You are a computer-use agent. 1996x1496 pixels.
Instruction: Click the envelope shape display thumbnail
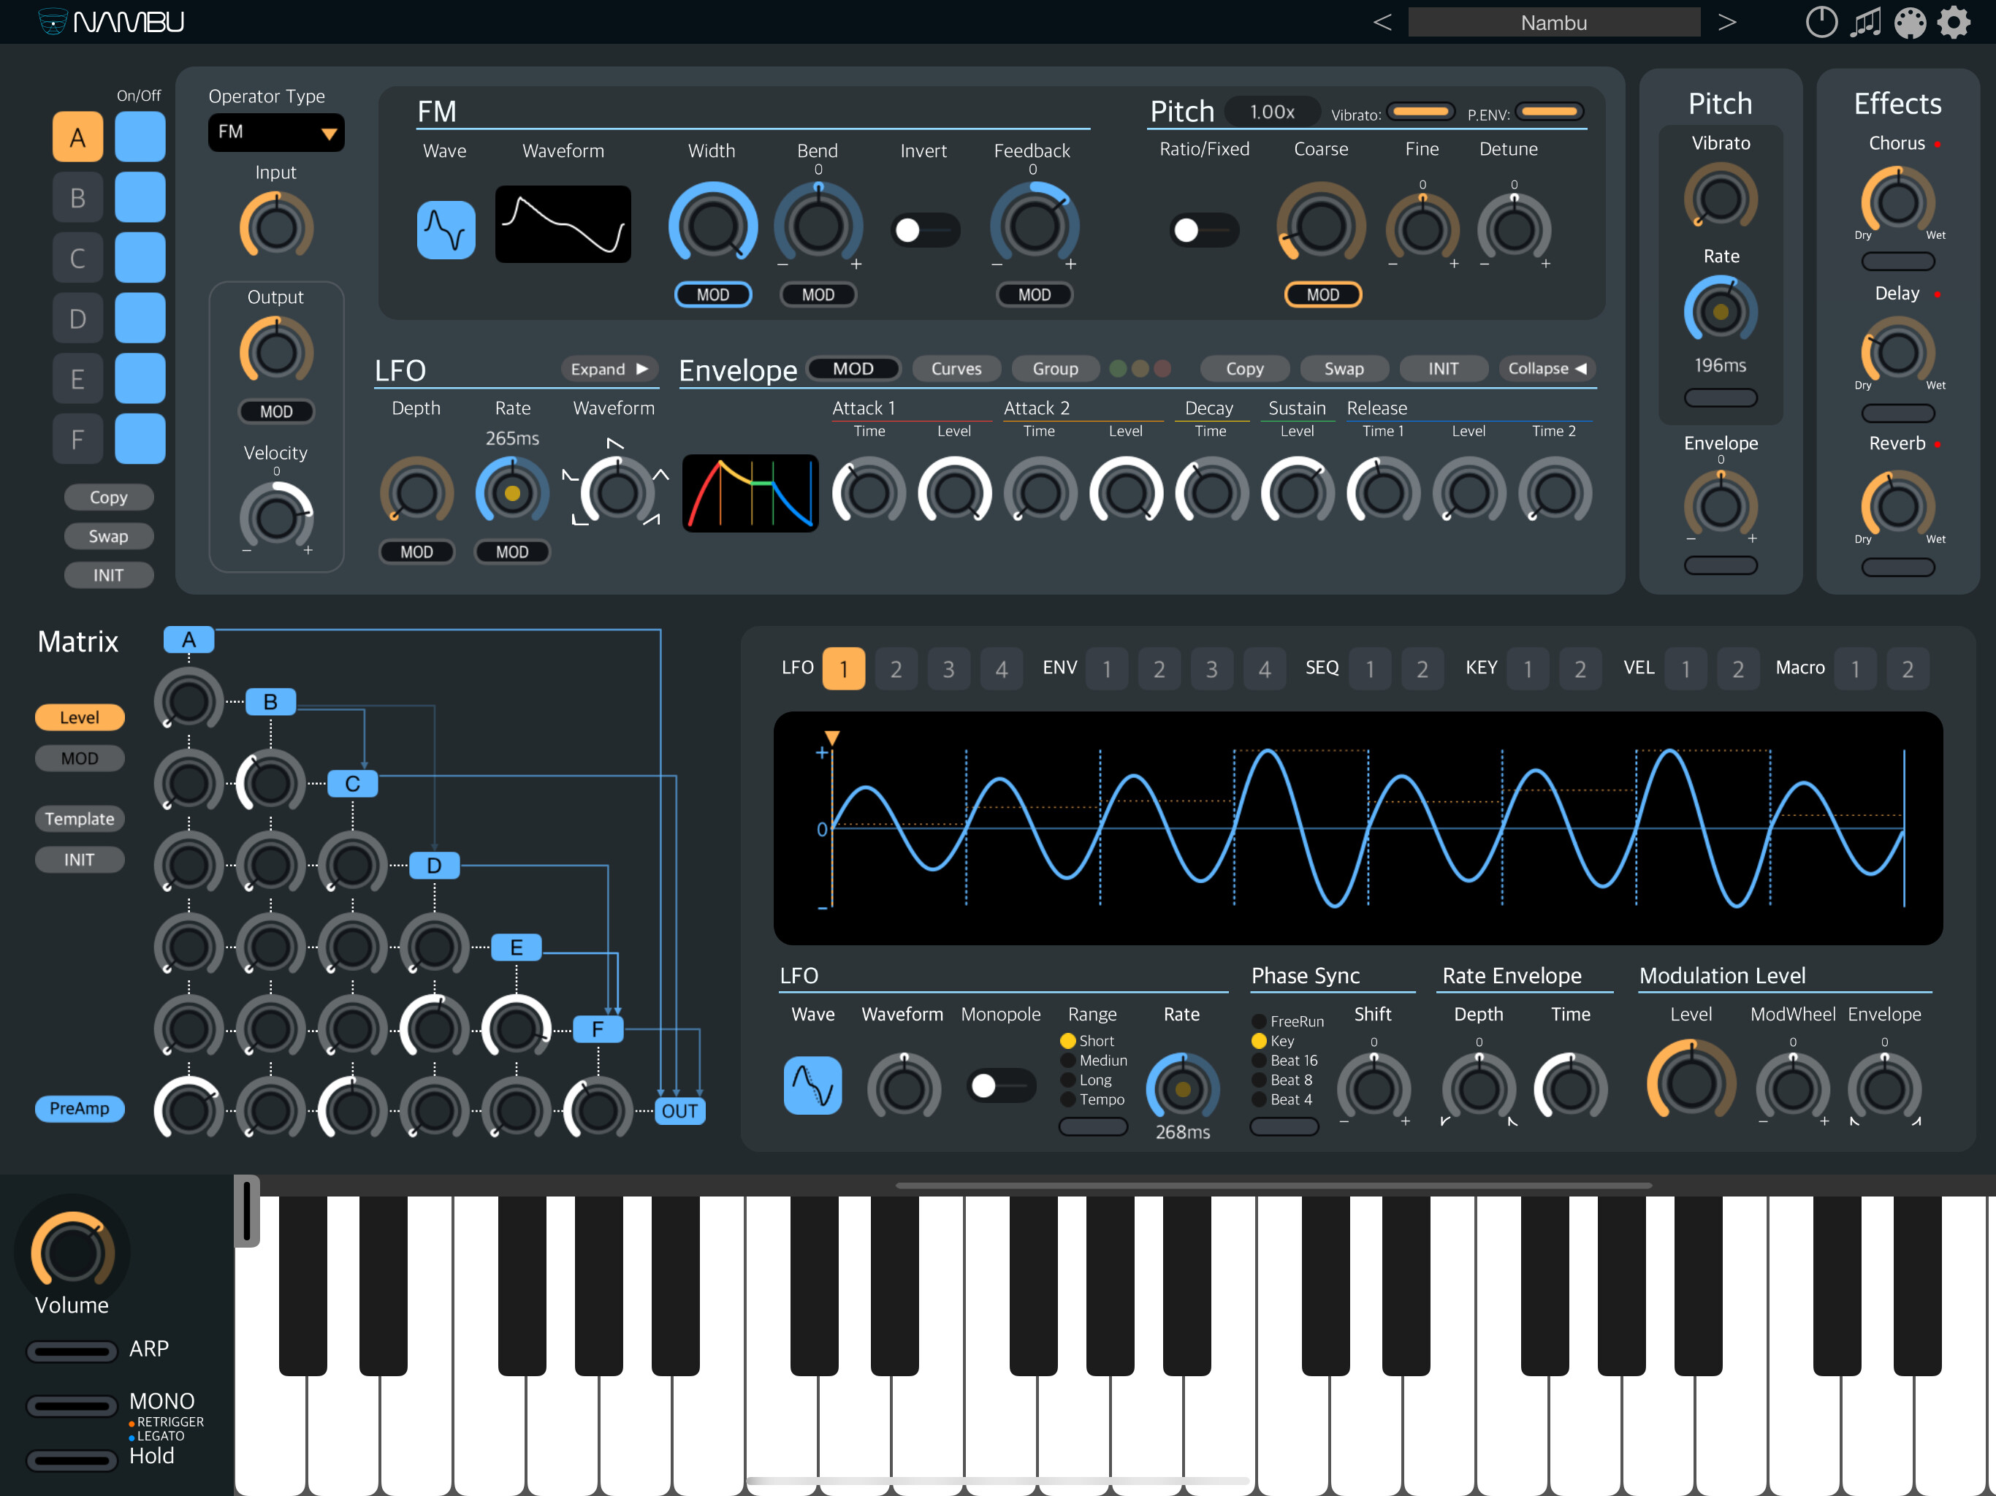(x=750, y=492)
